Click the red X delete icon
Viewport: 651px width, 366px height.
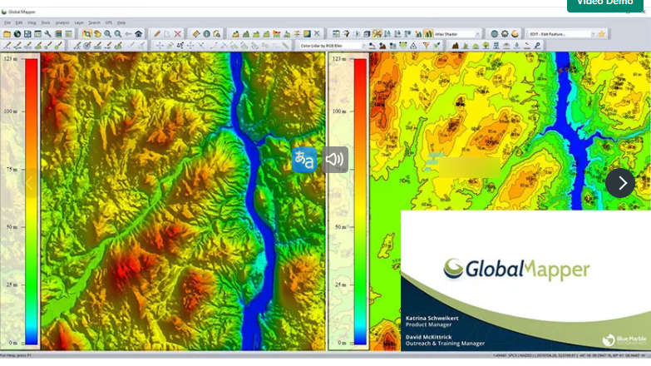pos(178,34)
